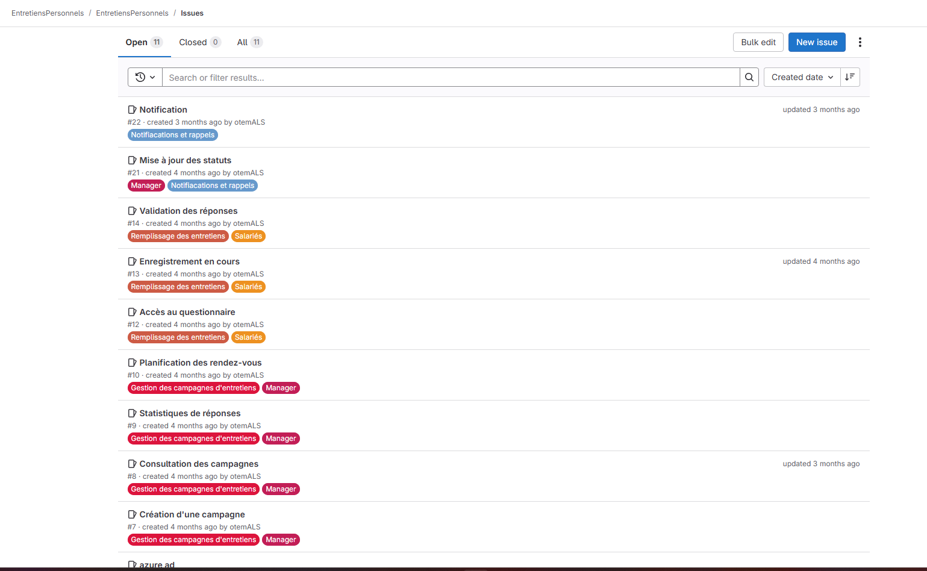Open issue Validation des réponses

pyautogui.click(x=189, y=211)
